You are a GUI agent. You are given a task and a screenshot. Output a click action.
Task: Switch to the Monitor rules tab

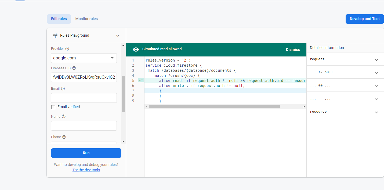pos(86,19)
